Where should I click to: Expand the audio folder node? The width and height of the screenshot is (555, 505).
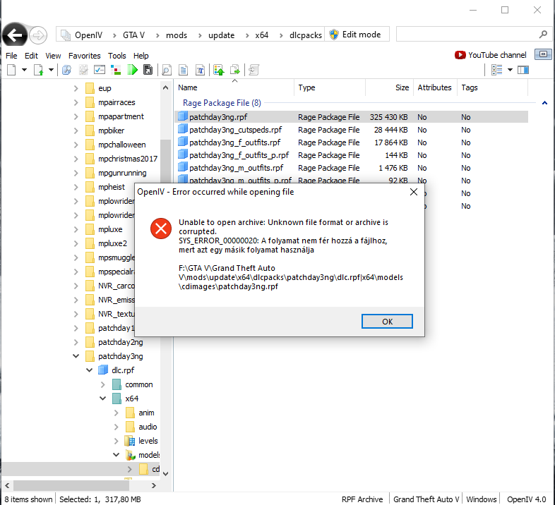(x=116, y=427)
